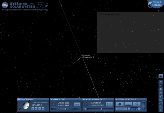This screenshot has height=113, width=164.
Task: Click the 6:06:35.5 PM time text
Action: click(x=64, y=105)
